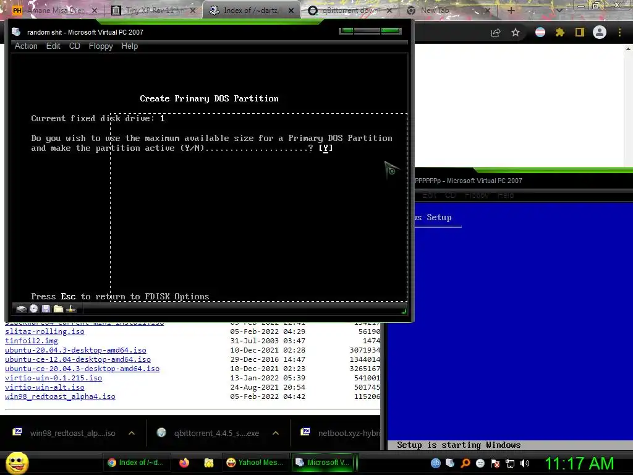Viewport: 633px width, 475px height.
Task: Click the CD drive status icon in Virtual PC
Action: pyautogui.click(x=34, y=309)
